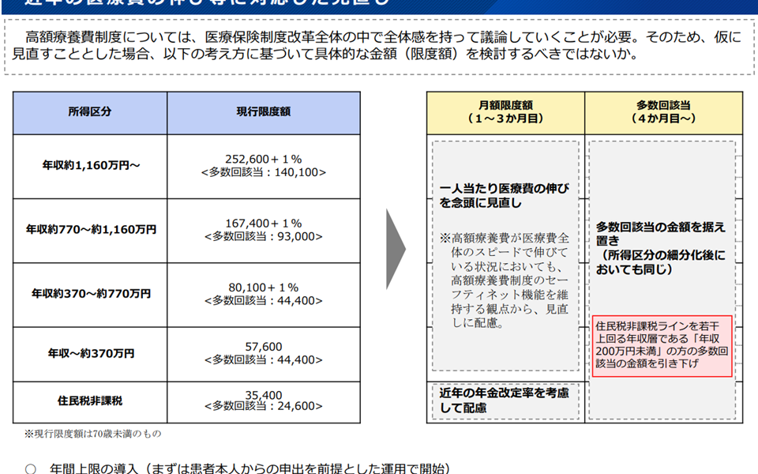Click the ※現行限度額は70歳未満のもの footnote

(x=93, y=434)
